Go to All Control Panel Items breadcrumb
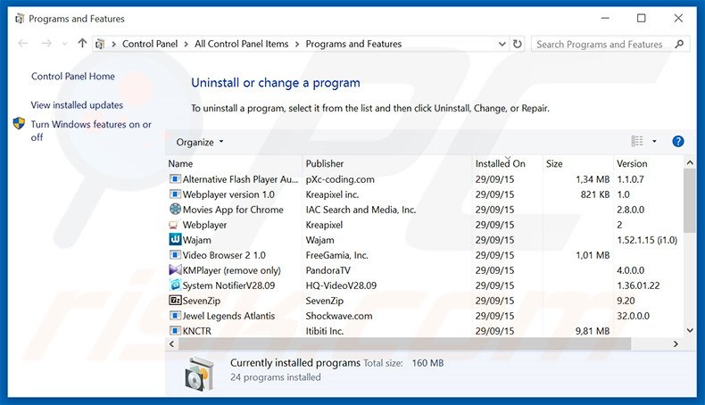The height and width of the screenshot is (405, 705). point(242,44)
